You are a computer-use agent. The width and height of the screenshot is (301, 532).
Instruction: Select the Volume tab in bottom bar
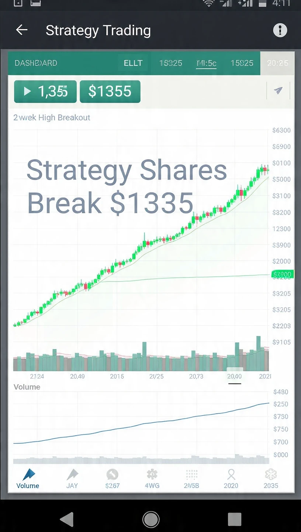pos(28,478)
